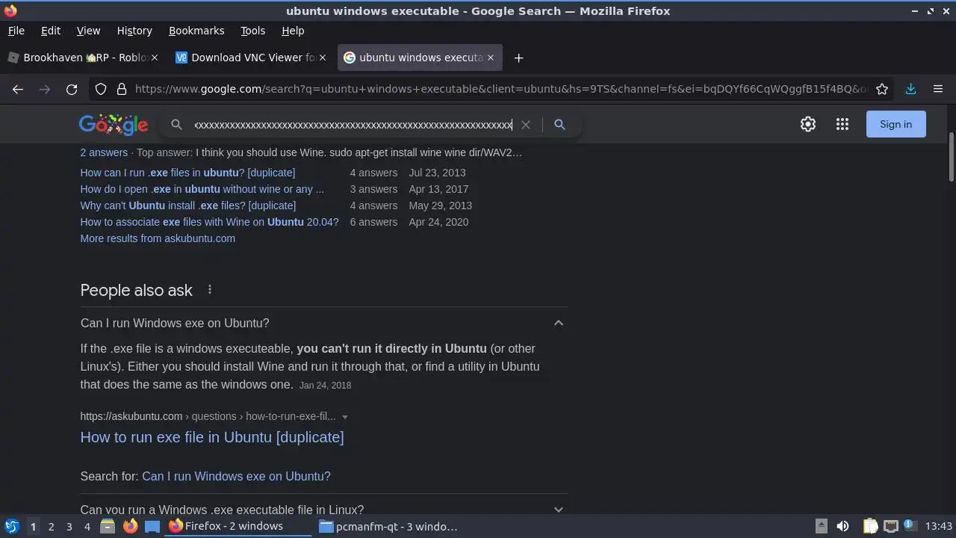
Task: Submit search with magnifier button
Action: tap(559, 125)
